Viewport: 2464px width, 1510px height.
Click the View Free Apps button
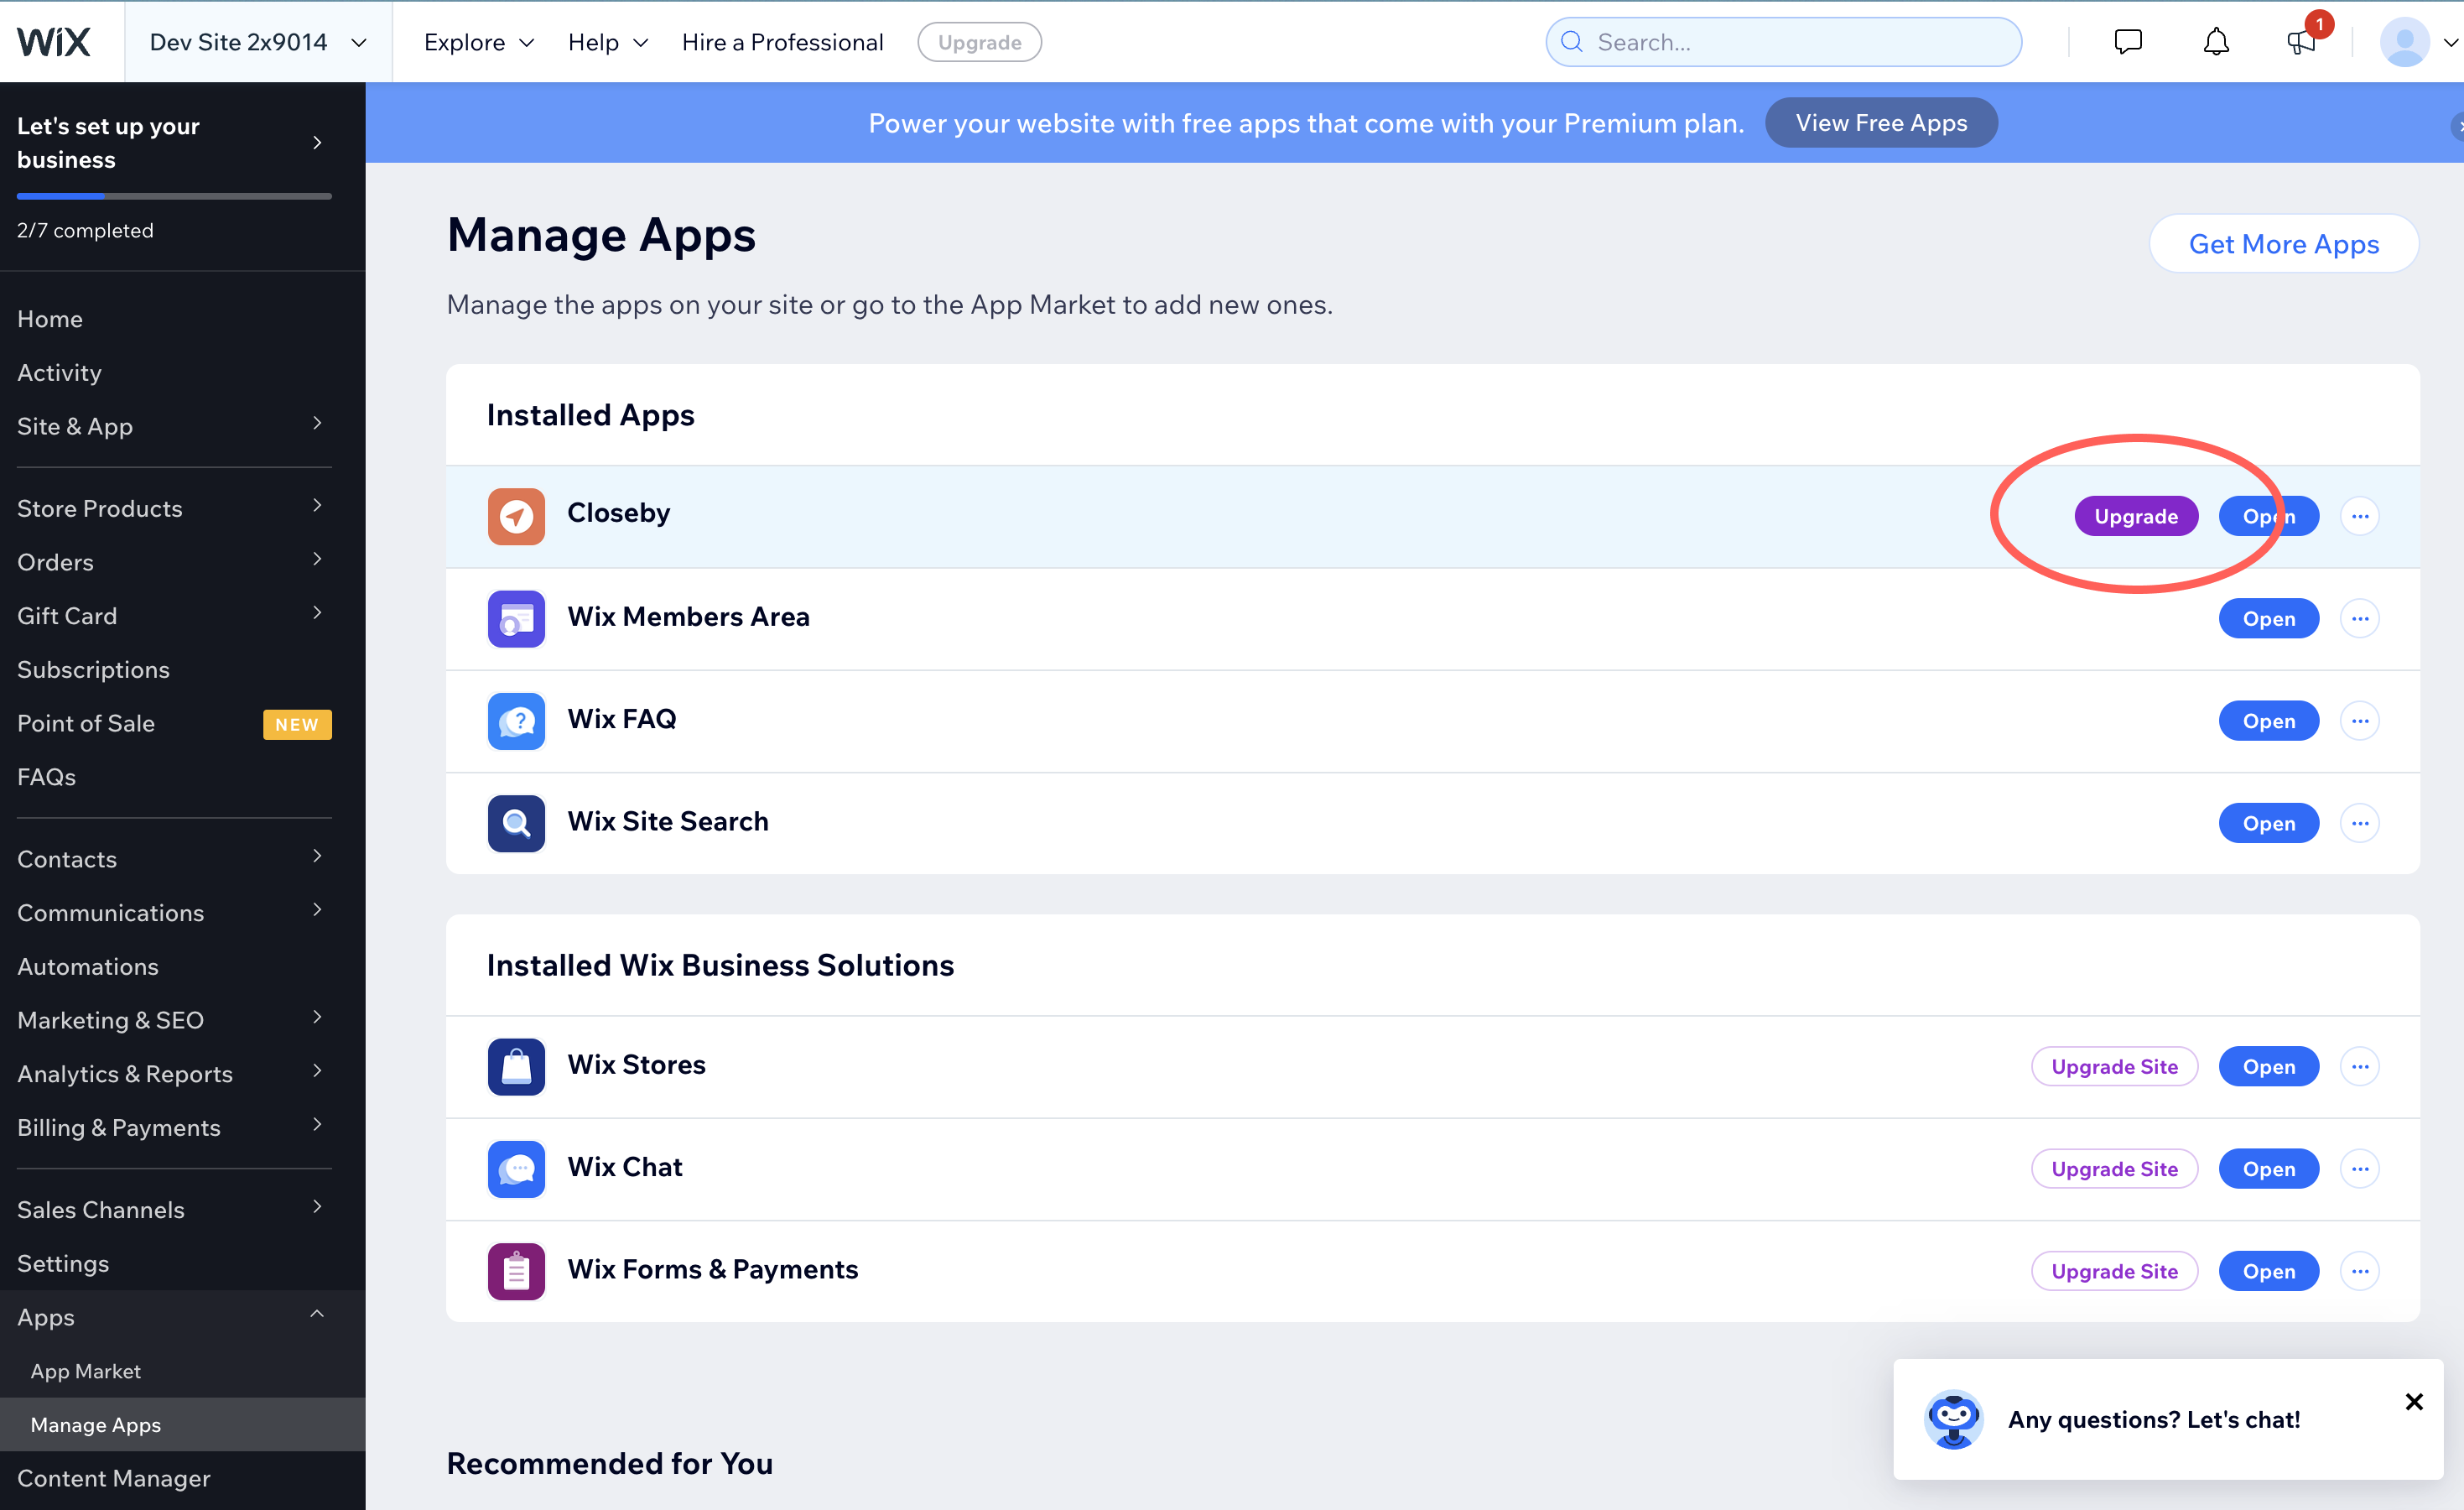[x=1881, y=123]
